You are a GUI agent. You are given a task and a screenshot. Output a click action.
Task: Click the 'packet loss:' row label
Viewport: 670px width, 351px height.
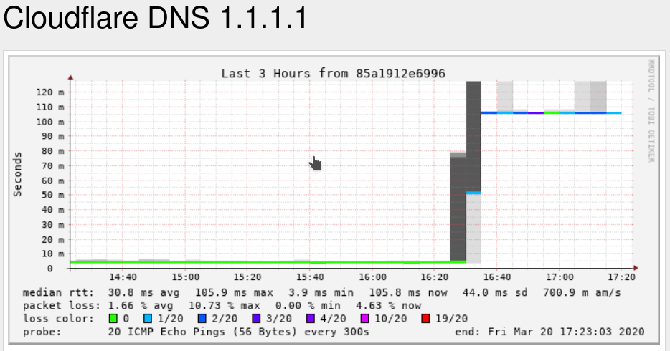62,306
